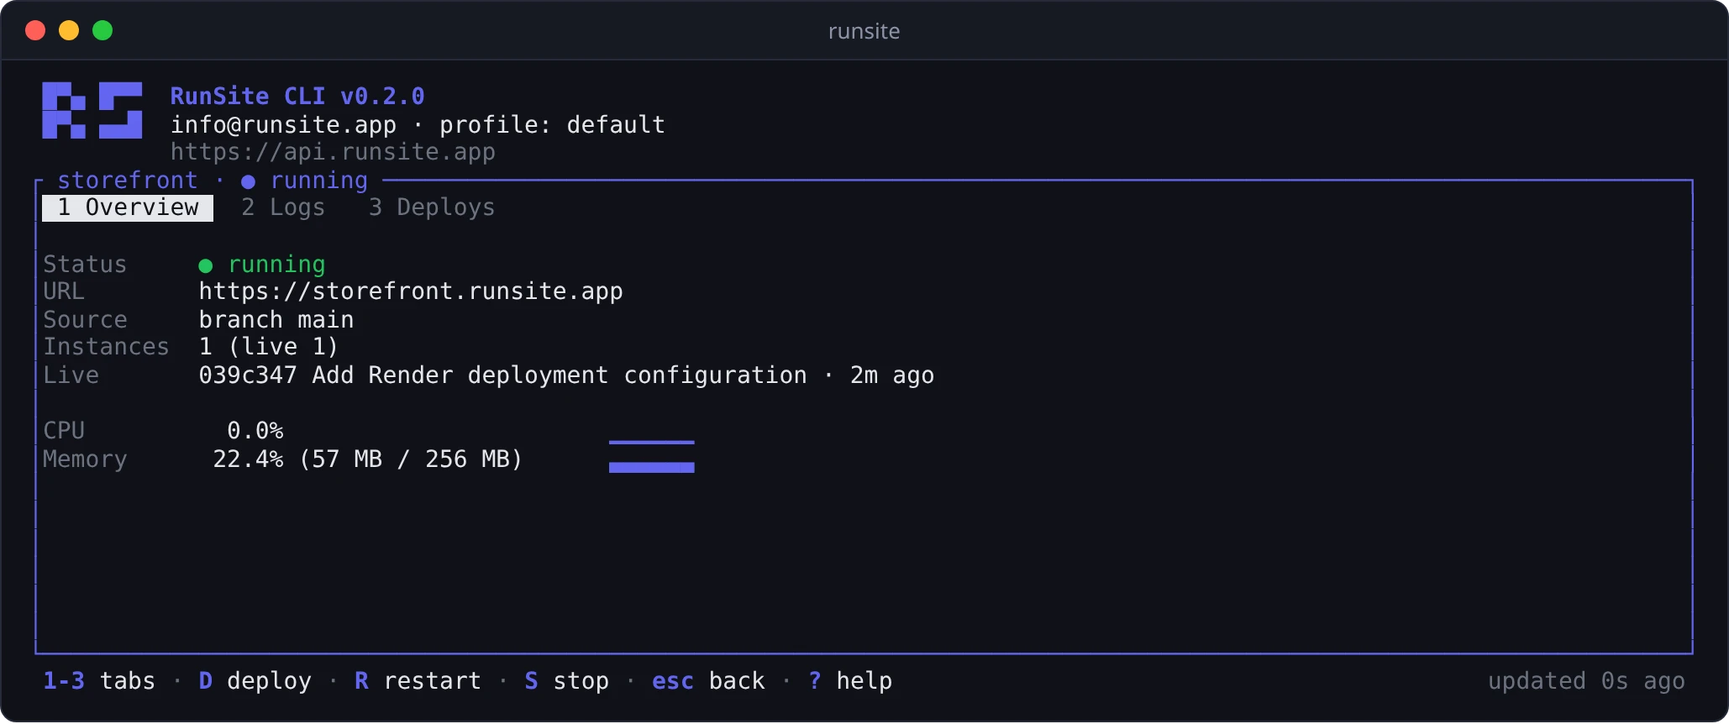Viewport: 1729px width, 724px height.
Task: Click the runsite window title
Action: point(864,31)
